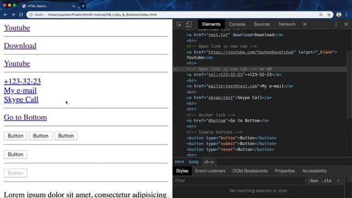The height and width of the screenshot is (198, 352).
Task: Select the mailto:test@test.com code line
Action: (x=240, y=86)
